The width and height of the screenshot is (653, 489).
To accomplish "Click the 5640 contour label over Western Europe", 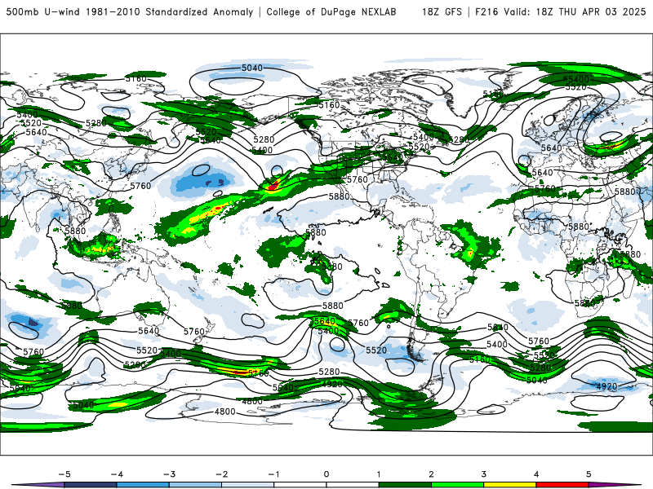I will click(x=552, y=148).
